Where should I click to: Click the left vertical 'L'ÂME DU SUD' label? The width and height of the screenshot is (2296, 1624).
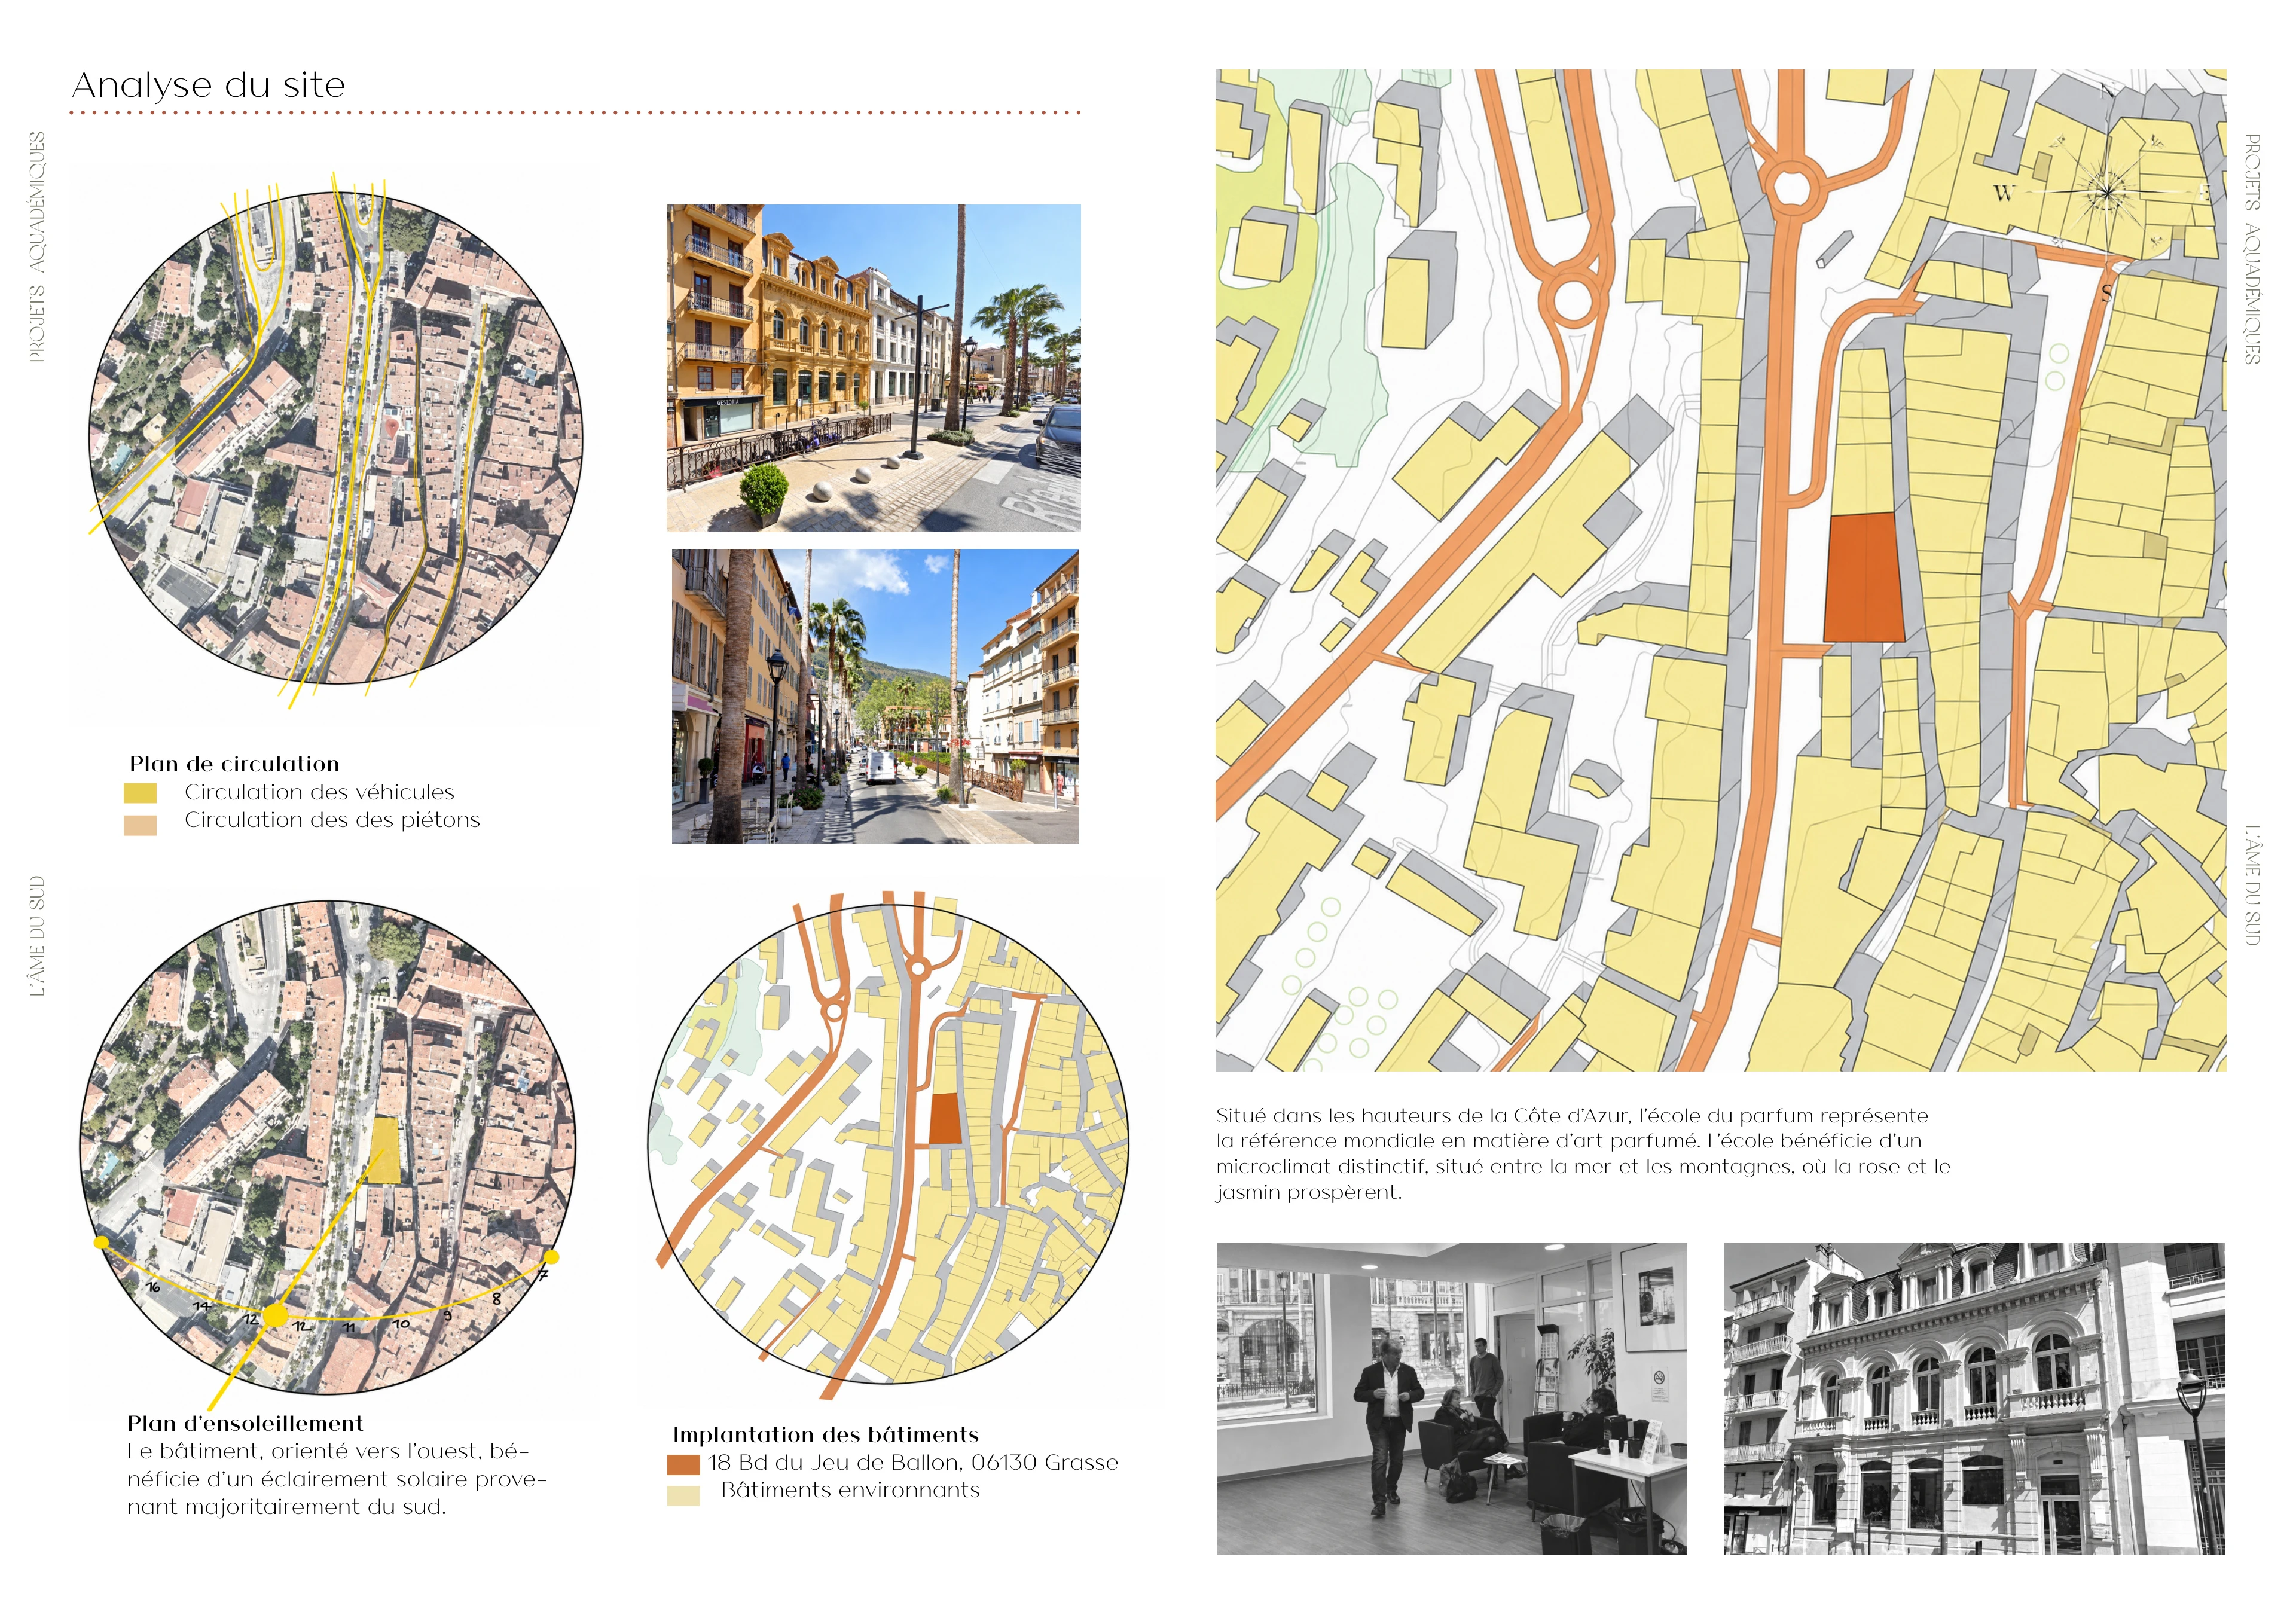tap(37, 936)
